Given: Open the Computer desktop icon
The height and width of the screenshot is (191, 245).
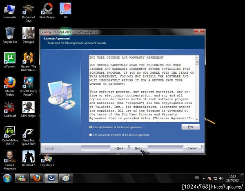Looking at the screenshot, I should click(x=10, y=11).
